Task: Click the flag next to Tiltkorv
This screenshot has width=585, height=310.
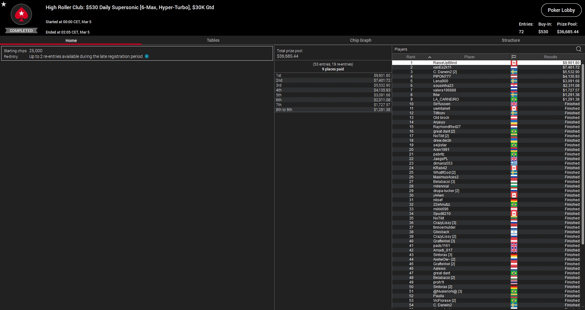Action: 514,113
